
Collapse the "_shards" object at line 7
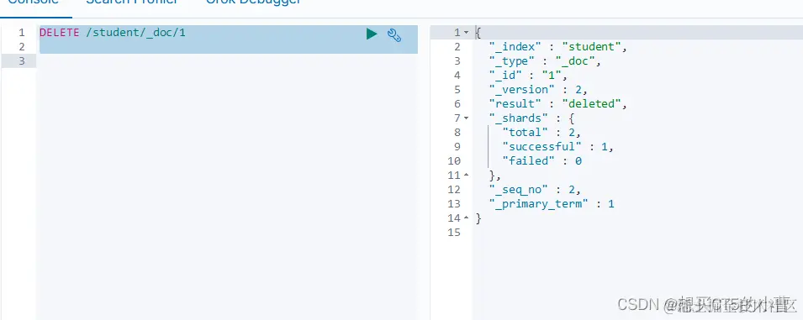click(466, 118)
